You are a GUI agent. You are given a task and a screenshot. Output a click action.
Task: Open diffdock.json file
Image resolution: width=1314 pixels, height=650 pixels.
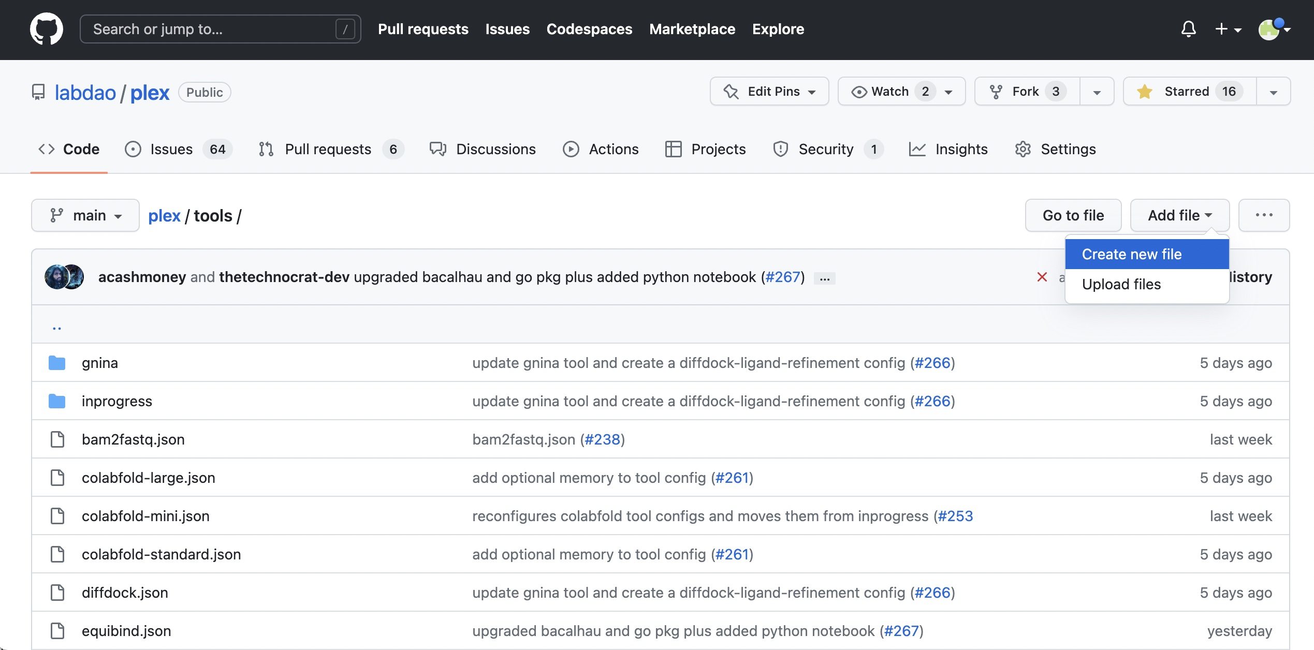pyautogui.click(x=125, y=593)
